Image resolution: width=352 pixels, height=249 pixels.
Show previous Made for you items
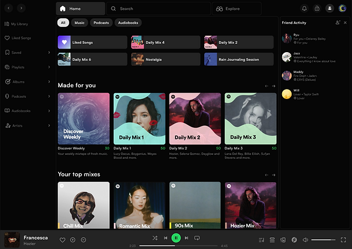(266, 86)
